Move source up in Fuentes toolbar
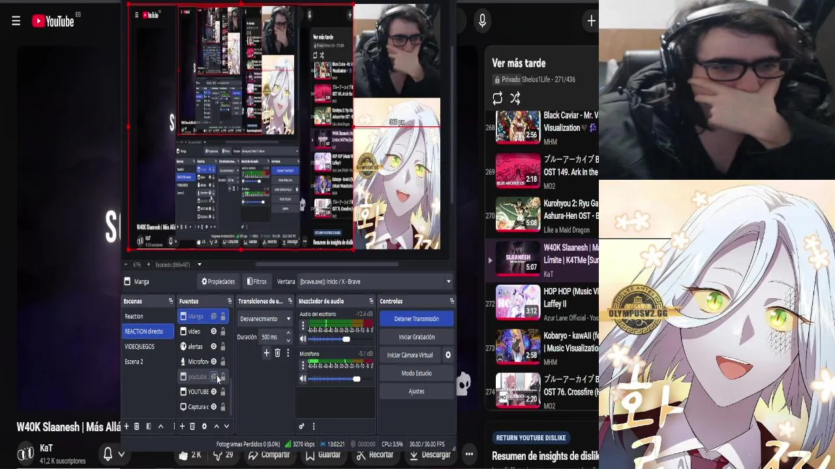The width and height of the screenshot is (835, 469). point(216,426)
